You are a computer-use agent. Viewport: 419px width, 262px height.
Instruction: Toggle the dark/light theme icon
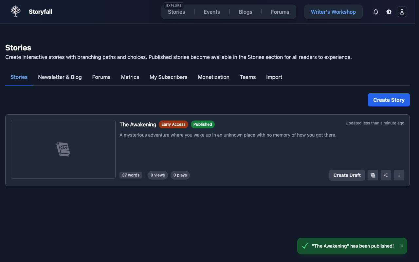[x=389, y=12]
